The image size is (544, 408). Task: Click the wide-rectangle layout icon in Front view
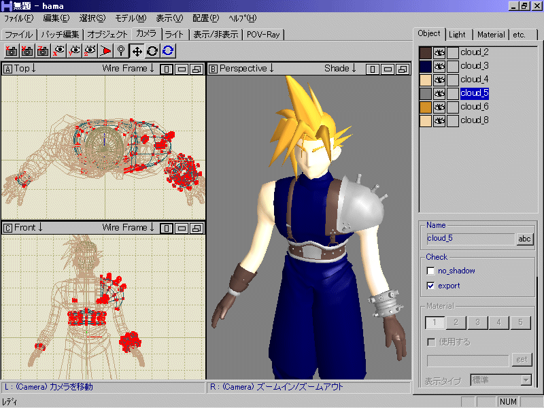[182, 228]
